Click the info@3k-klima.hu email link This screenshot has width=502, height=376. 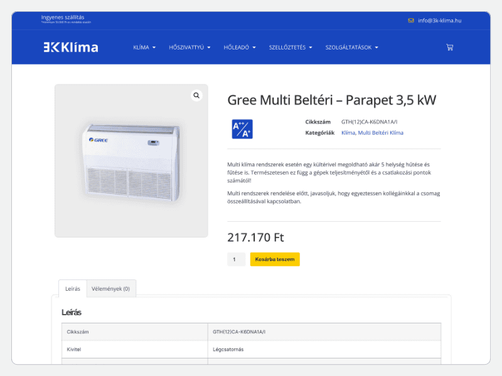point(440,21)
